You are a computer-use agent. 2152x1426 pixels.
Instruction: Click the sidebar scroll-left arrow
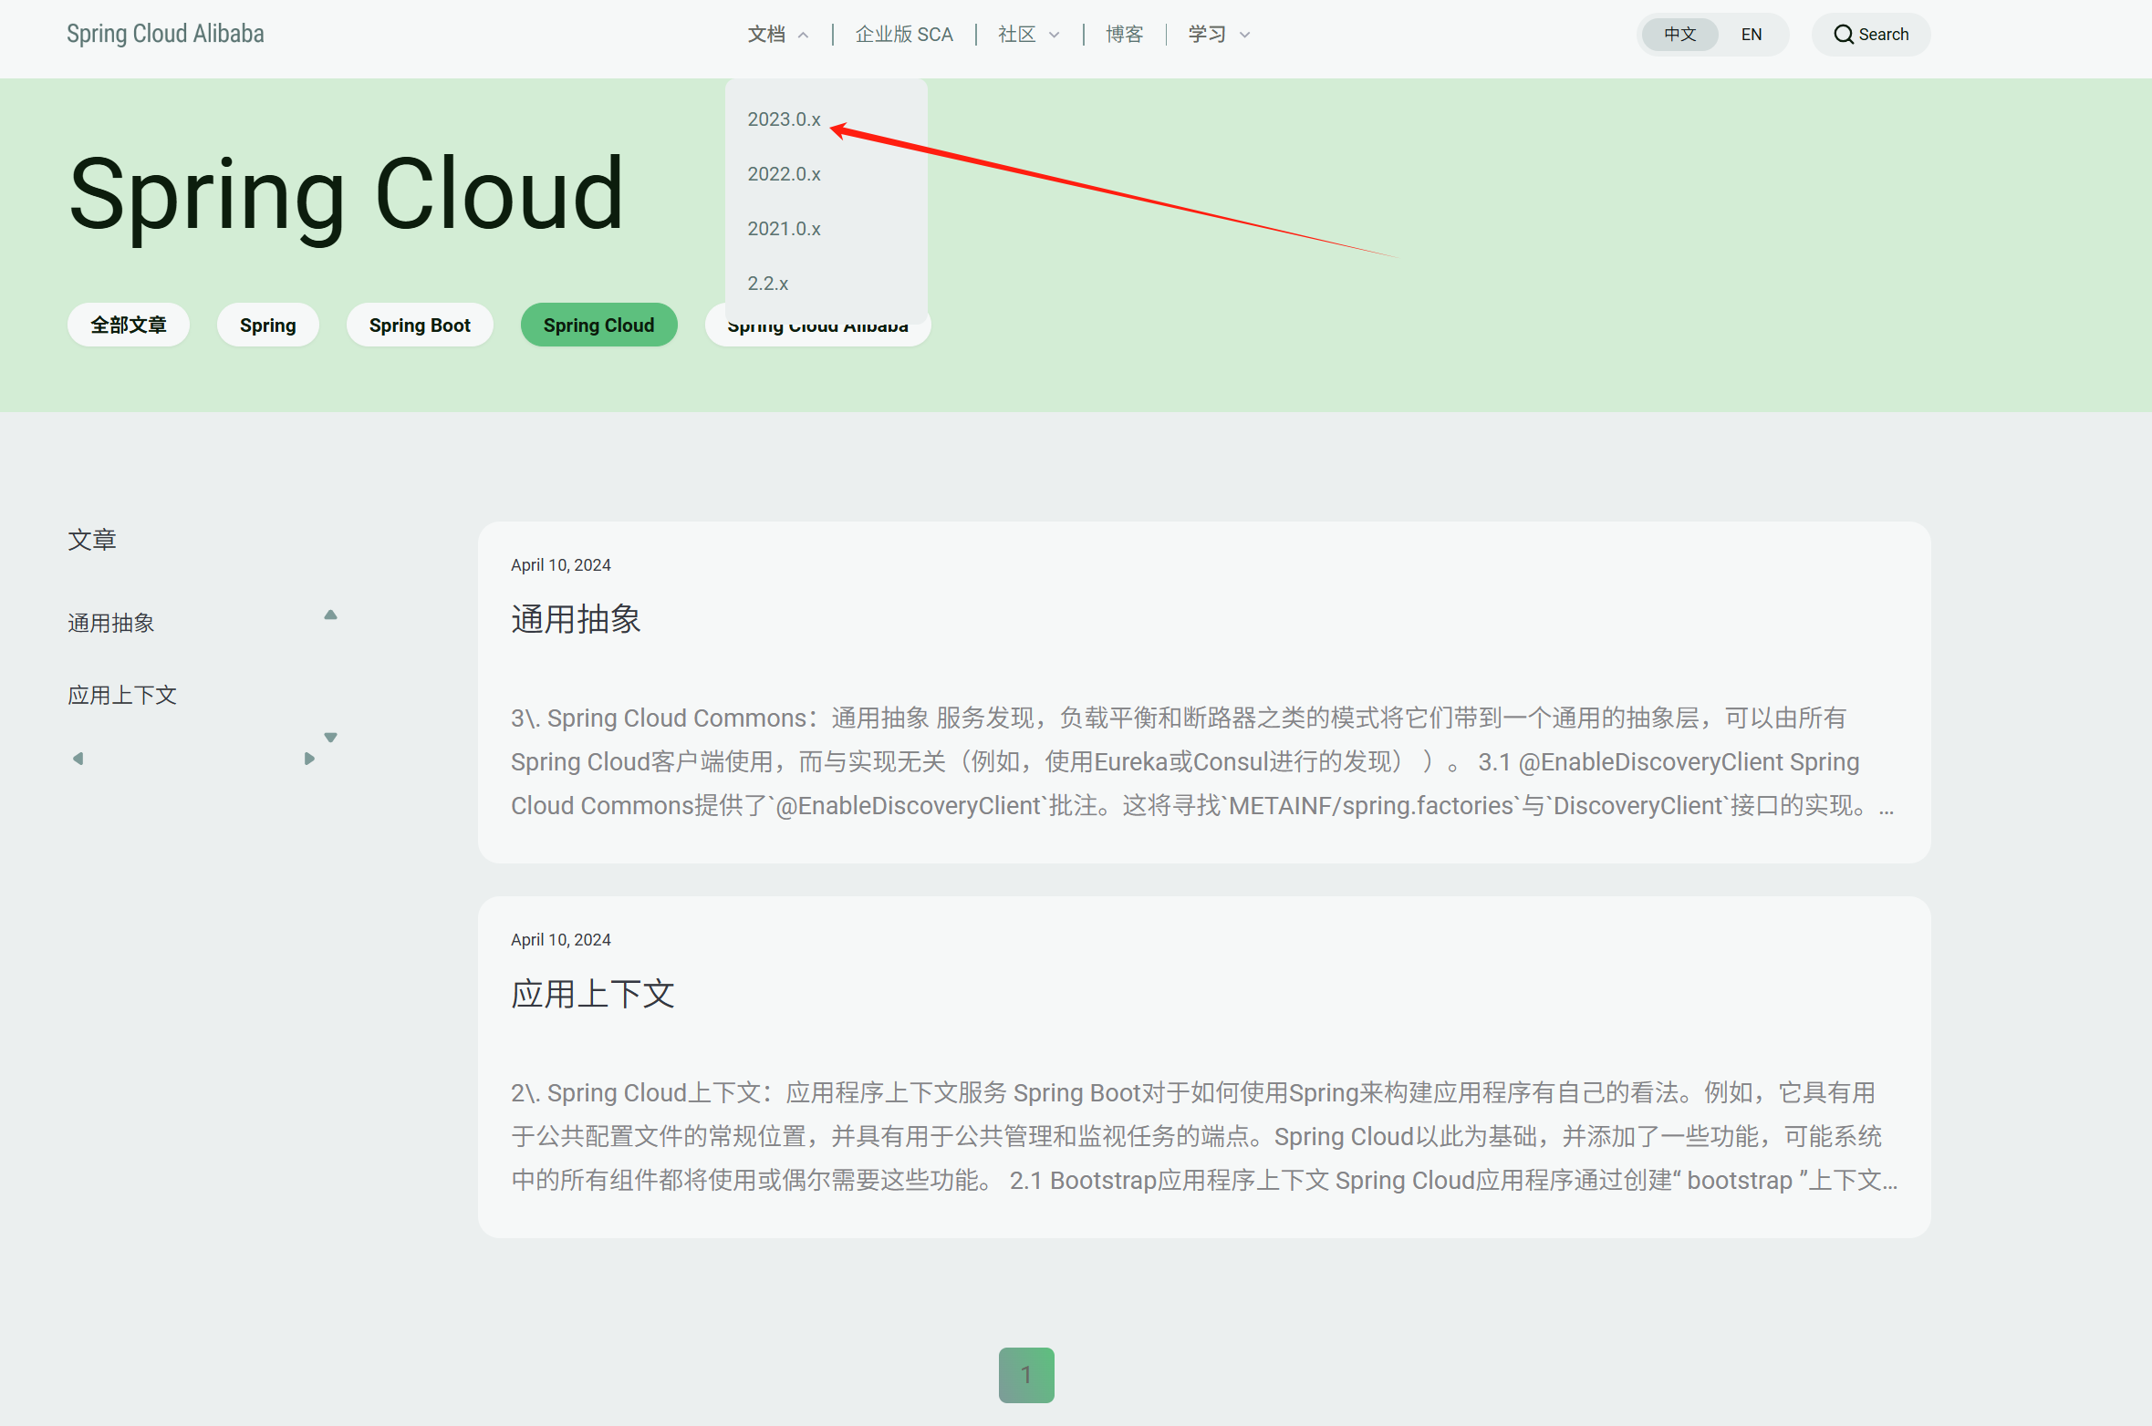point(78,759)
